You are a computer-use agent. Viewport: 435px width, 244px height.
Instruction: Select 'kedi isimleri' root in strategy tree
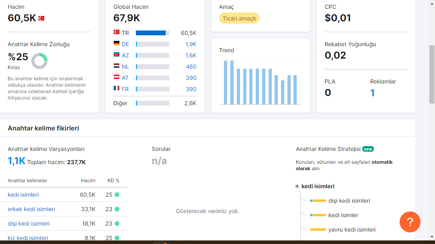pyautogui.click(x=318, y=186)
